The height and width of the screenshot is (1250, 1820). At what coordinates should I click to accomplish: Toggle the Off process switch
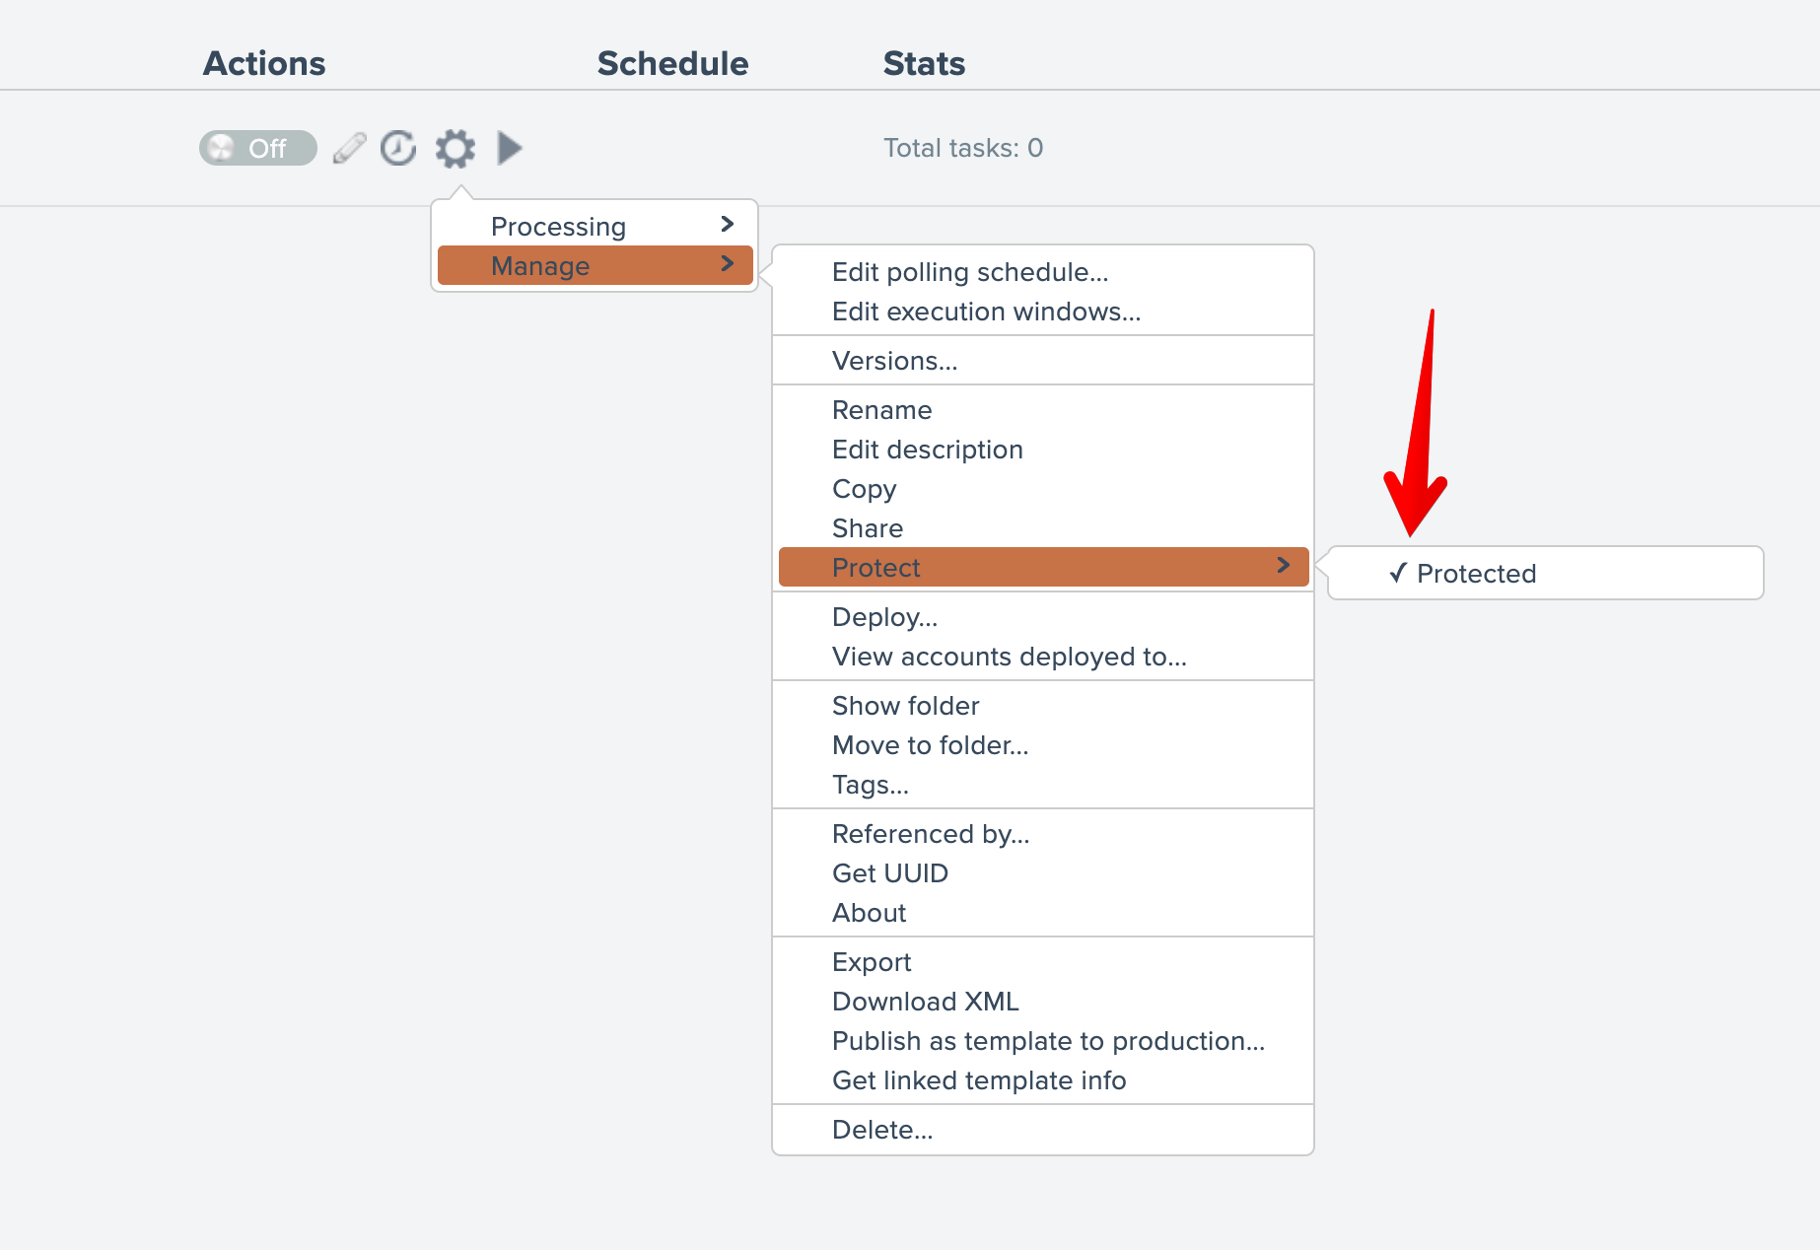pyautogui.click(x=257, y=148)
